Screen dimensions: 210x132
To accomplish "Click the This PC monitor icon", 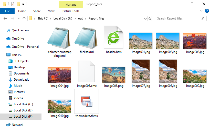I will tap(8, 55).
